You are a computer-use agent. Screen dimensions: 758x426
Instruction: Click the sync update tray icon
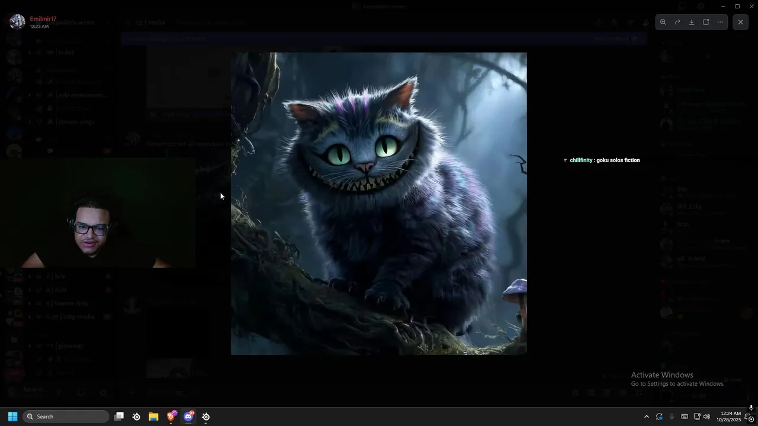pyautogui.click(x=659, y=417)
